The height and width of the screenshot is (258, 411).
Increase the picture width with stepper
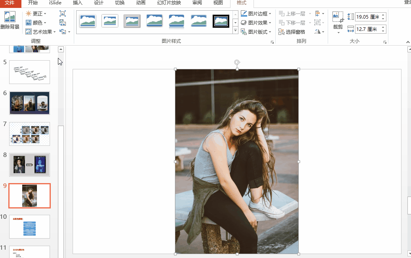(383, 27)
